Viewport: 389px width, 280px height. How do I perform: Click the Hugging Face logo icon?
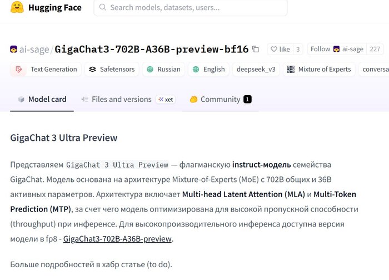coord(17,8)
